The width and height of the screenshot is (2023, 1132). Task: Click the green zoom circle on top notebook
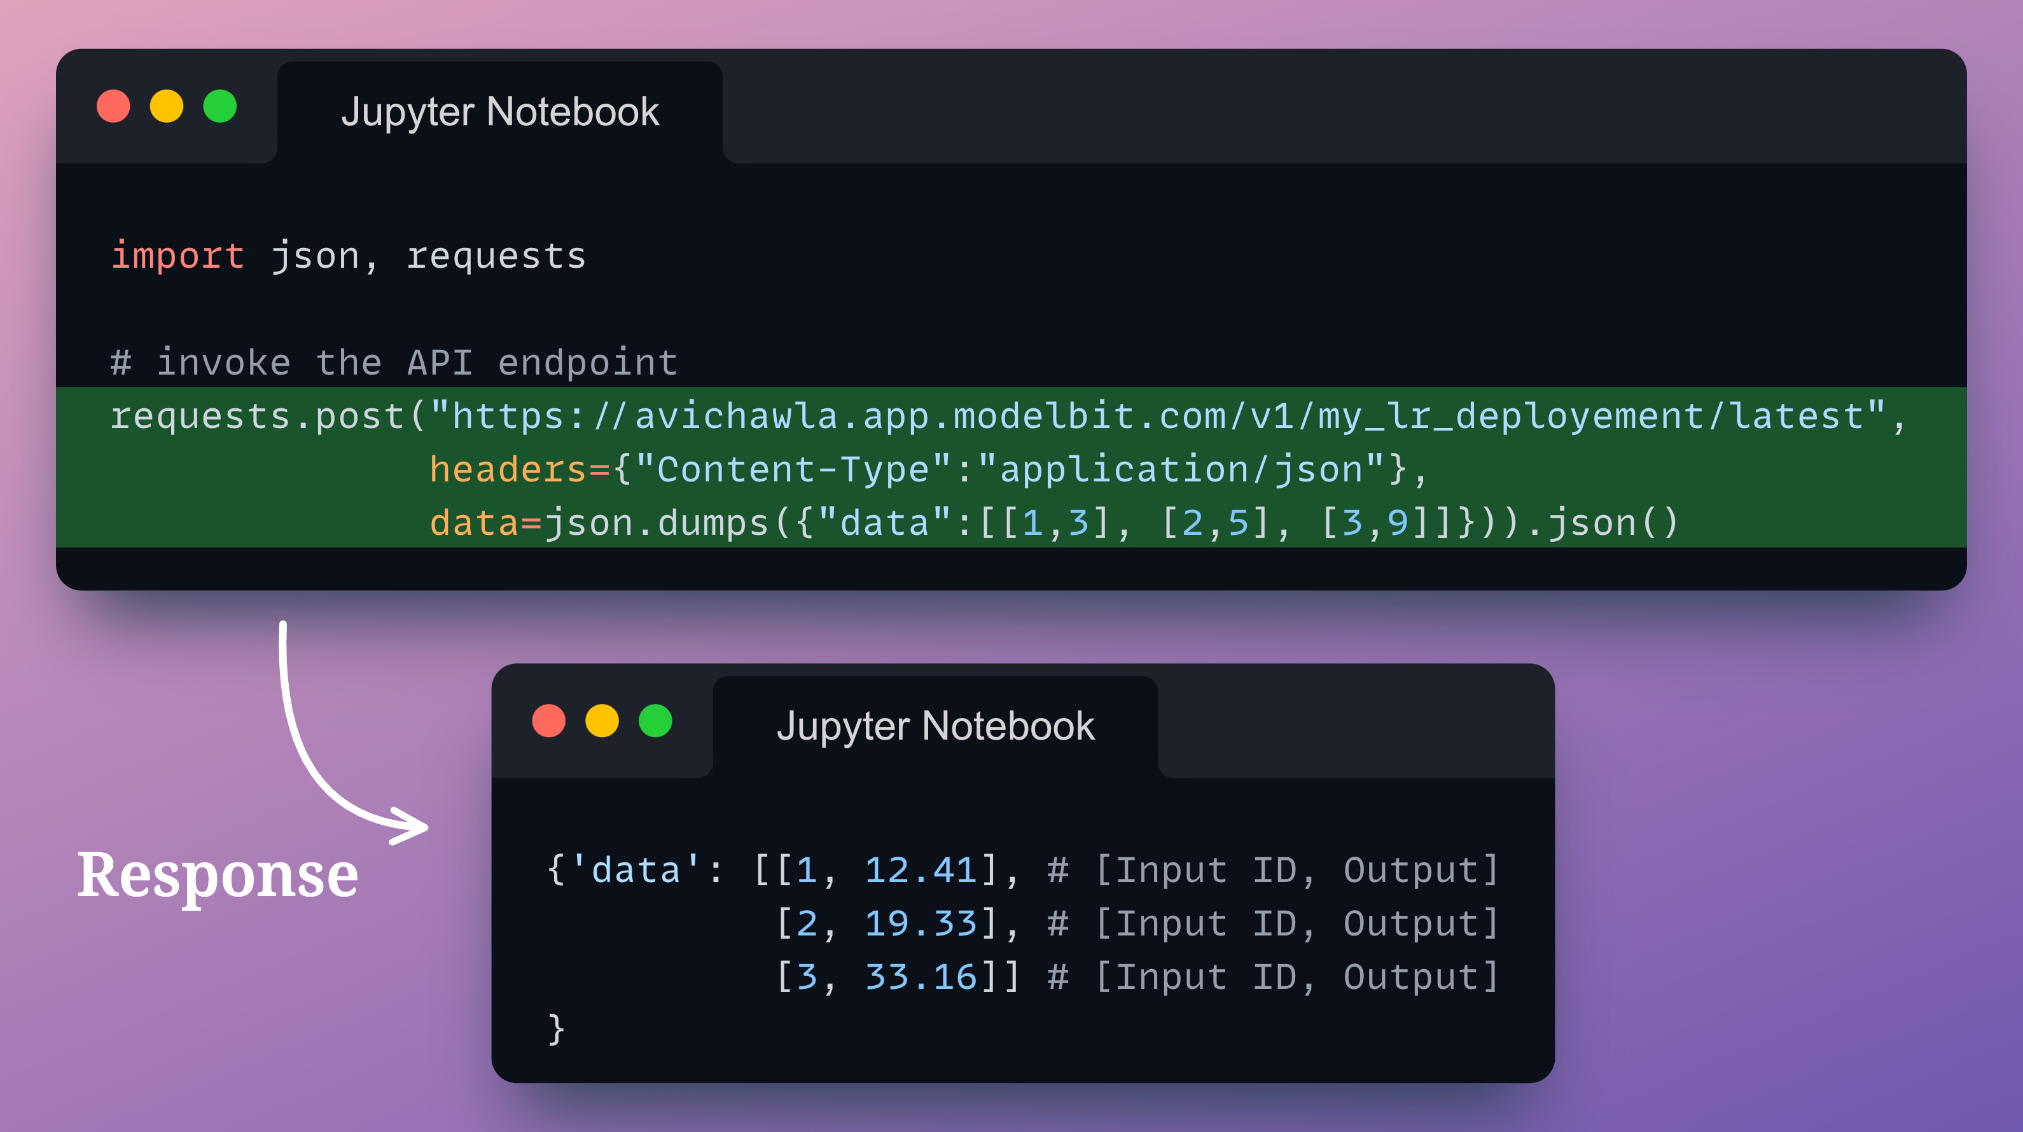point(221,106)
